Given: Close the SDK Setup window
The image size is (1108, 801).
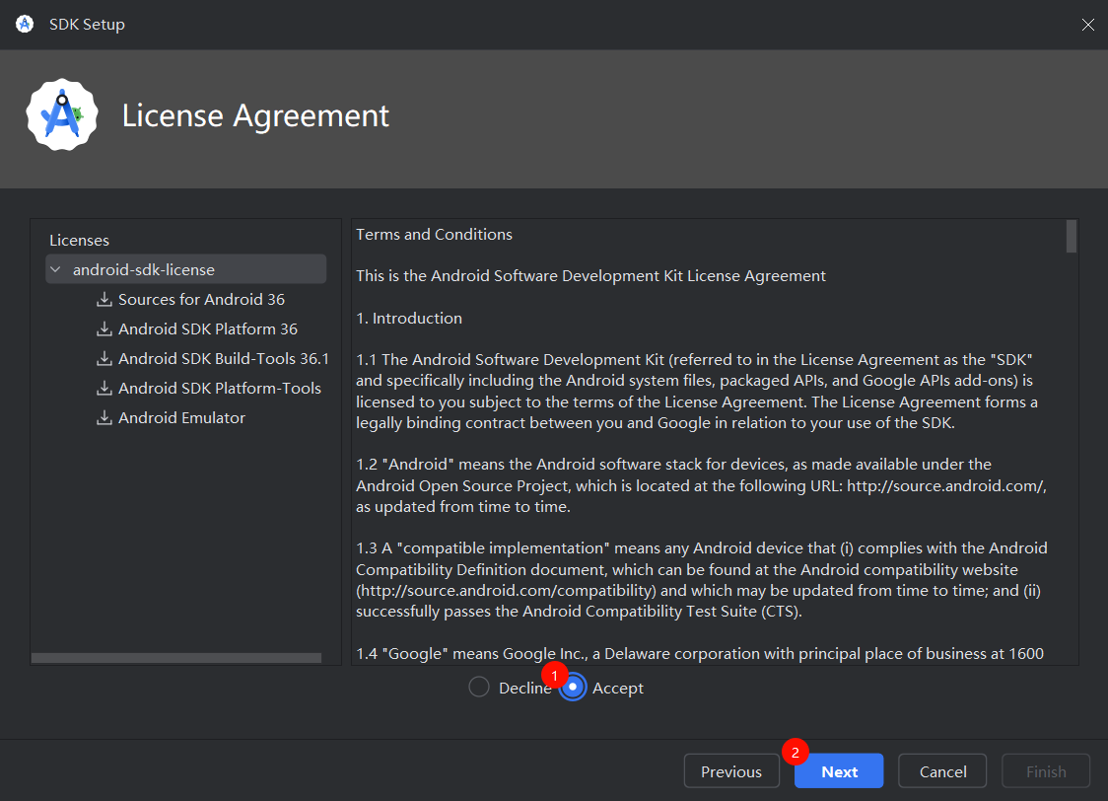Looking at the screenshot, I should tap(1087, 25).
